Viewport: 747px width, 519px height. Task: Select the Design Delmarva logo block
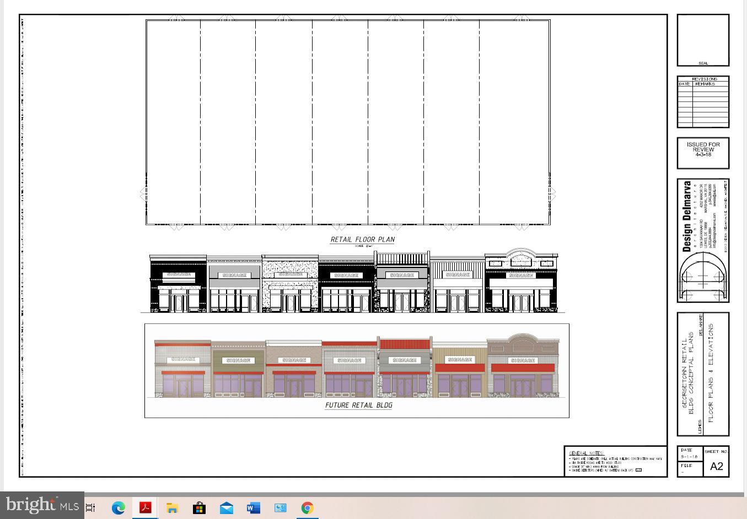click(703, 240)
